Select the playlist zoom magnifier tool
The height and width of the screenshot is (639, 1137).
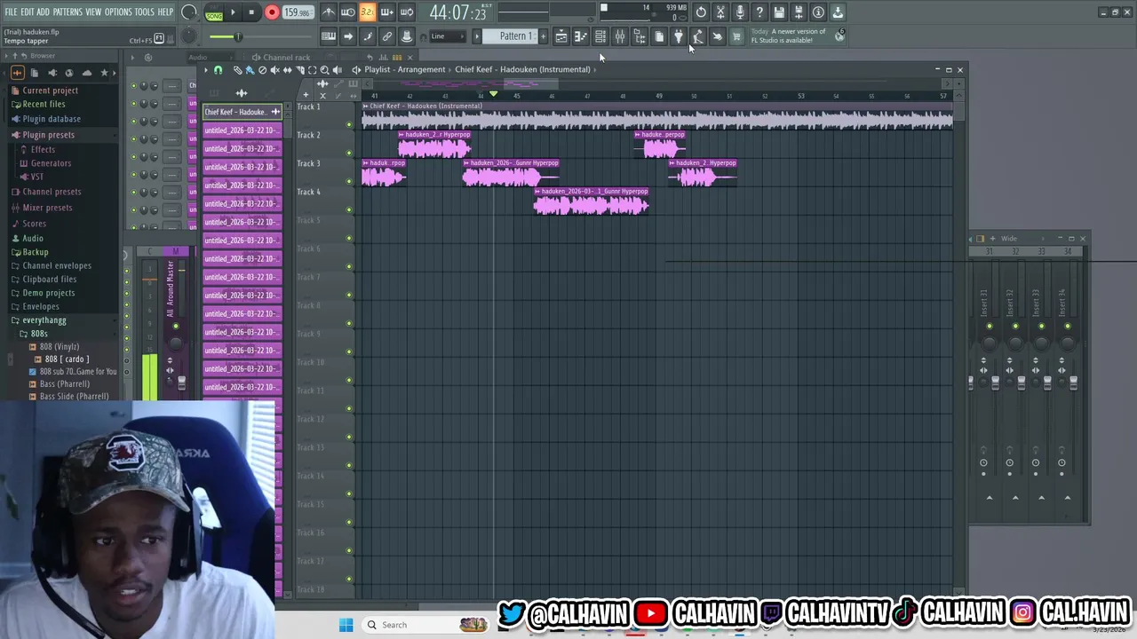(324, 70)
